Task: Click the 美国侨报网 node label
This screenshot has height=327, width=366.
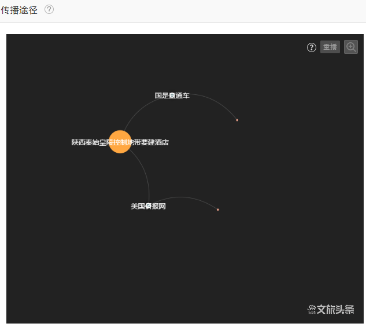Action: tap(148, 206)
